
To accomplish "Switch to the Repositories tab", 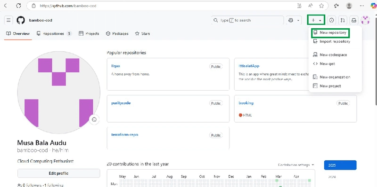I will coord(54,33).
